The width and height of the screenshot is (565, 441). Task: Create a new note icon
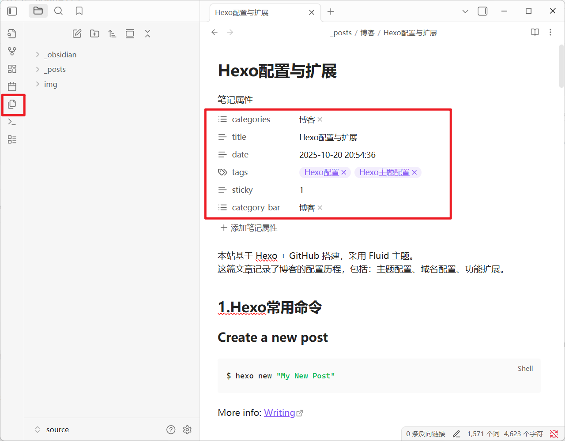[x=77, y=34]
